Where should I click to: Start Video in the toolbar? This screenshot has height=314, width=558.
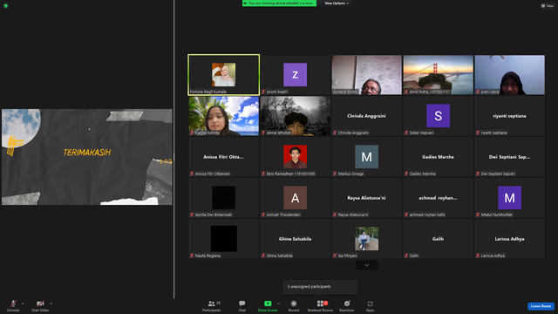40,305
